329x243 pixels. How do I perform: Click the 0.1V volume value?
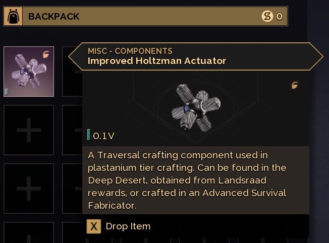pos(104,136)
